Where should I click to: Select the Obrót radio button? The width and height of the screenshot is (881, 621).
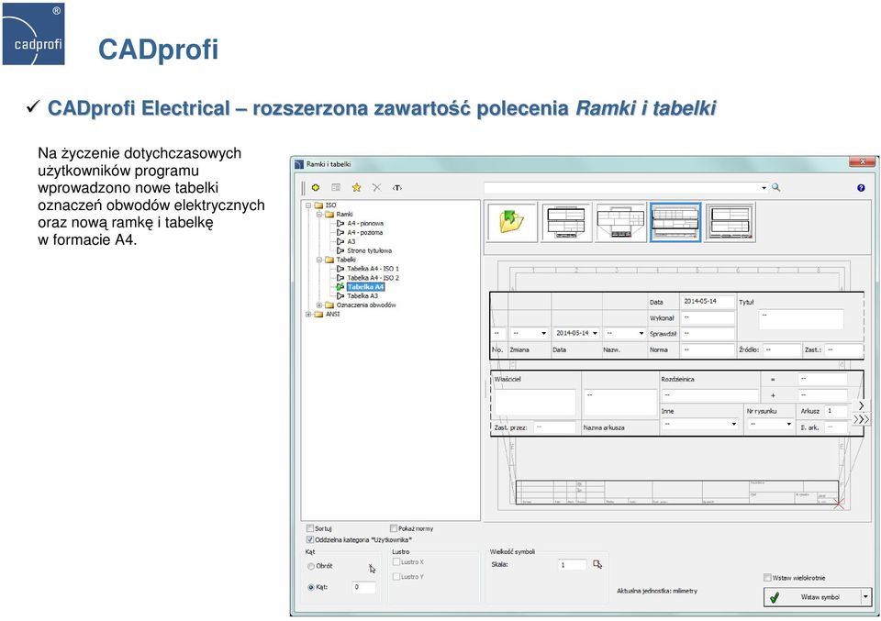[x=311, y=567]
